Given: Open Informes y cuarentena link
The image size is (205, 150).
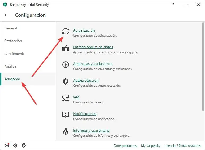Looking at the screenshot, I should pos(91,130).
